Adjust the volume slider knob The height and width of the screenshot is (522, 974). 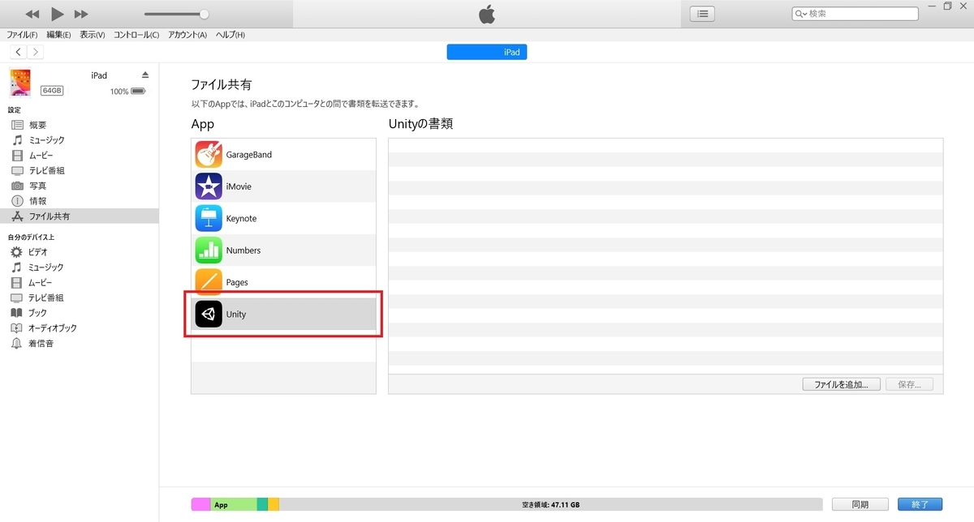(204, 14)
